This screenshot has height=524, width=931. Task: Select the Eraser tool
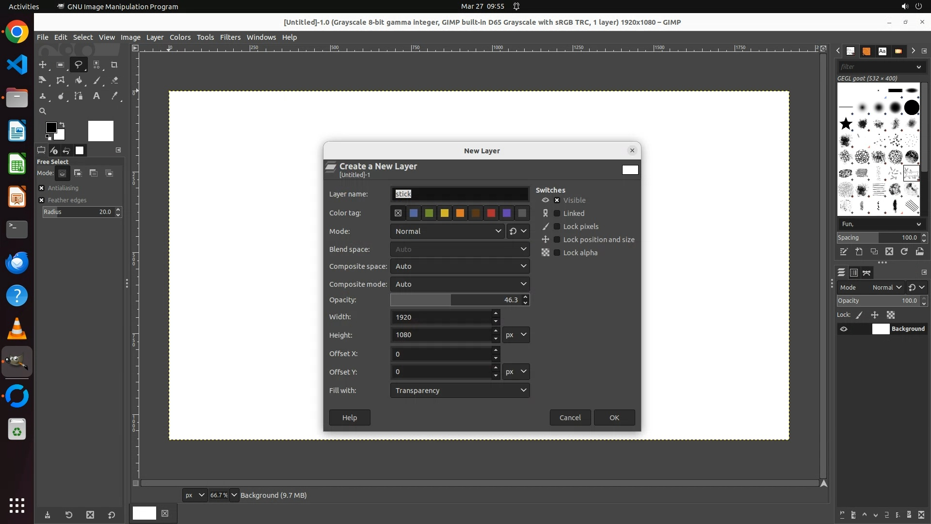click(x=114, y=81)
